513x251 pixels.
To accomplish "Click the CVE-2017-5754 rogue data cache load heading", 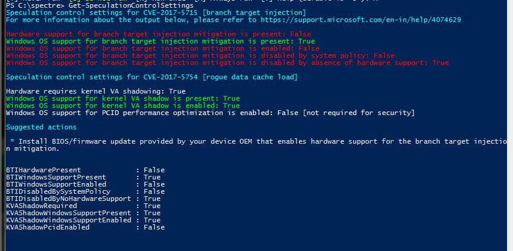I will tap(152, 77).
